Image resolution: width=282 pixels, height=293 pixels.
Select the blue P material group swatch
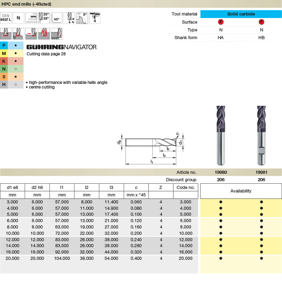point(4,46)
